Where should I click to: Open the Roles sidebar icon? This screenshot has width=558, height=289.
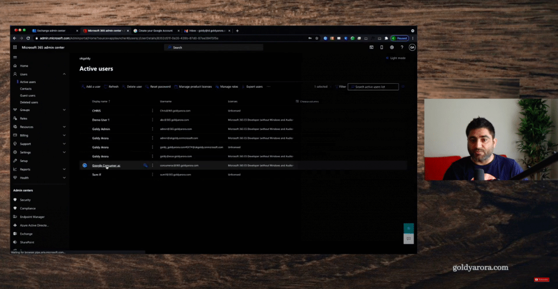pyautogui.click(x=15, y=119)
